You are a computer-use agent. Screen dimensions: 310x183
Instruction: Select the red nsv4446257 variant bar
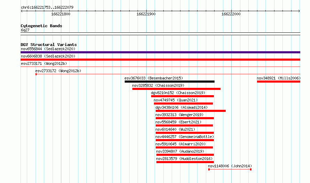(x=185, y=140)
